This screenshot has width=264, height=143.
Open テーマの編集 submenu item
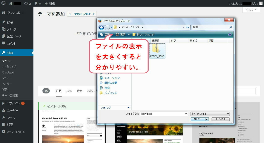pyautogui.click(x=10, y=96)
